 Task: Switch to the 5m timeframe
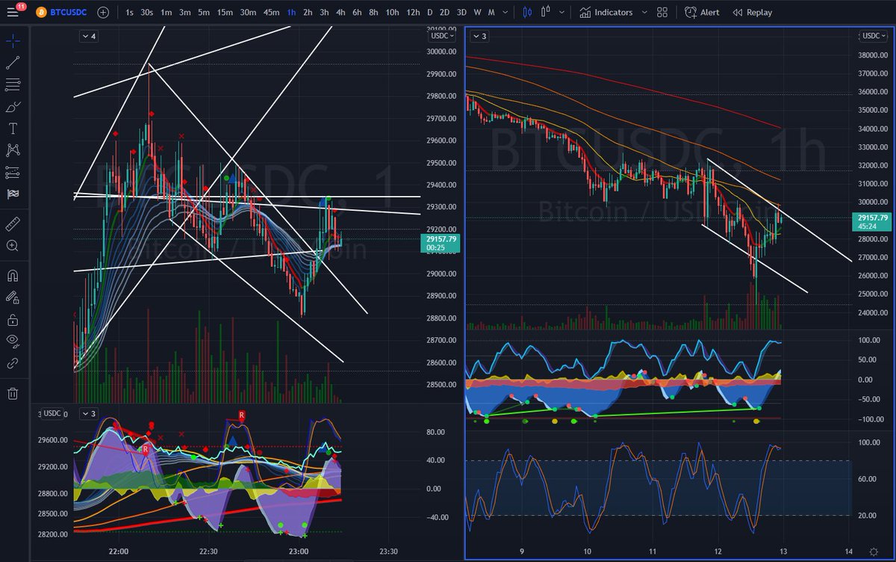204,12
